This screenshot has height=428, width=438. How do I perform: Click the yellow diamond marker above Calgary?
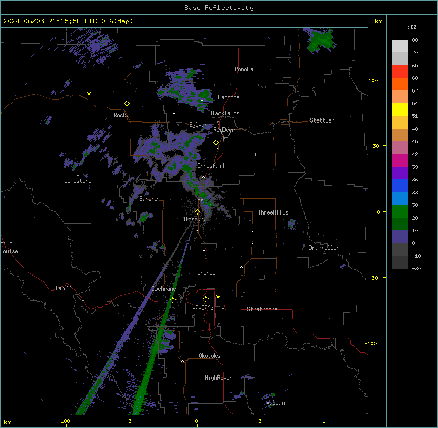coord(206,299)
